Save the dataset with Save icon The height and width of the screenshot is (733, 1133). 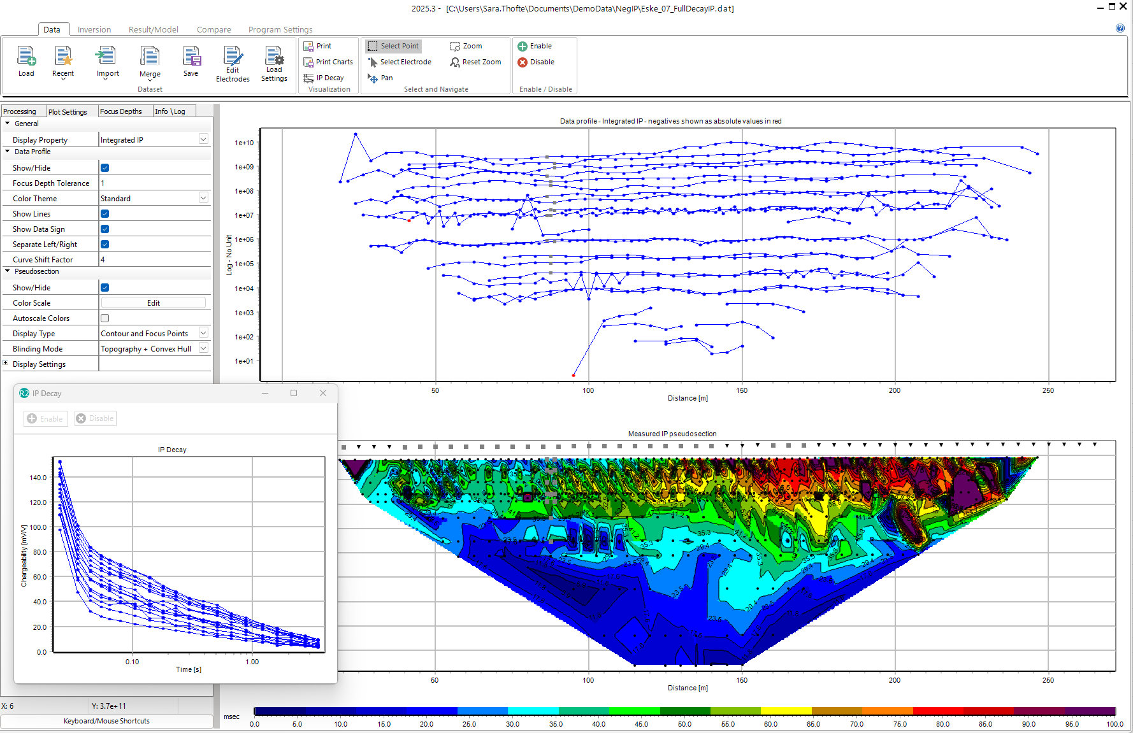coord(191,57)
